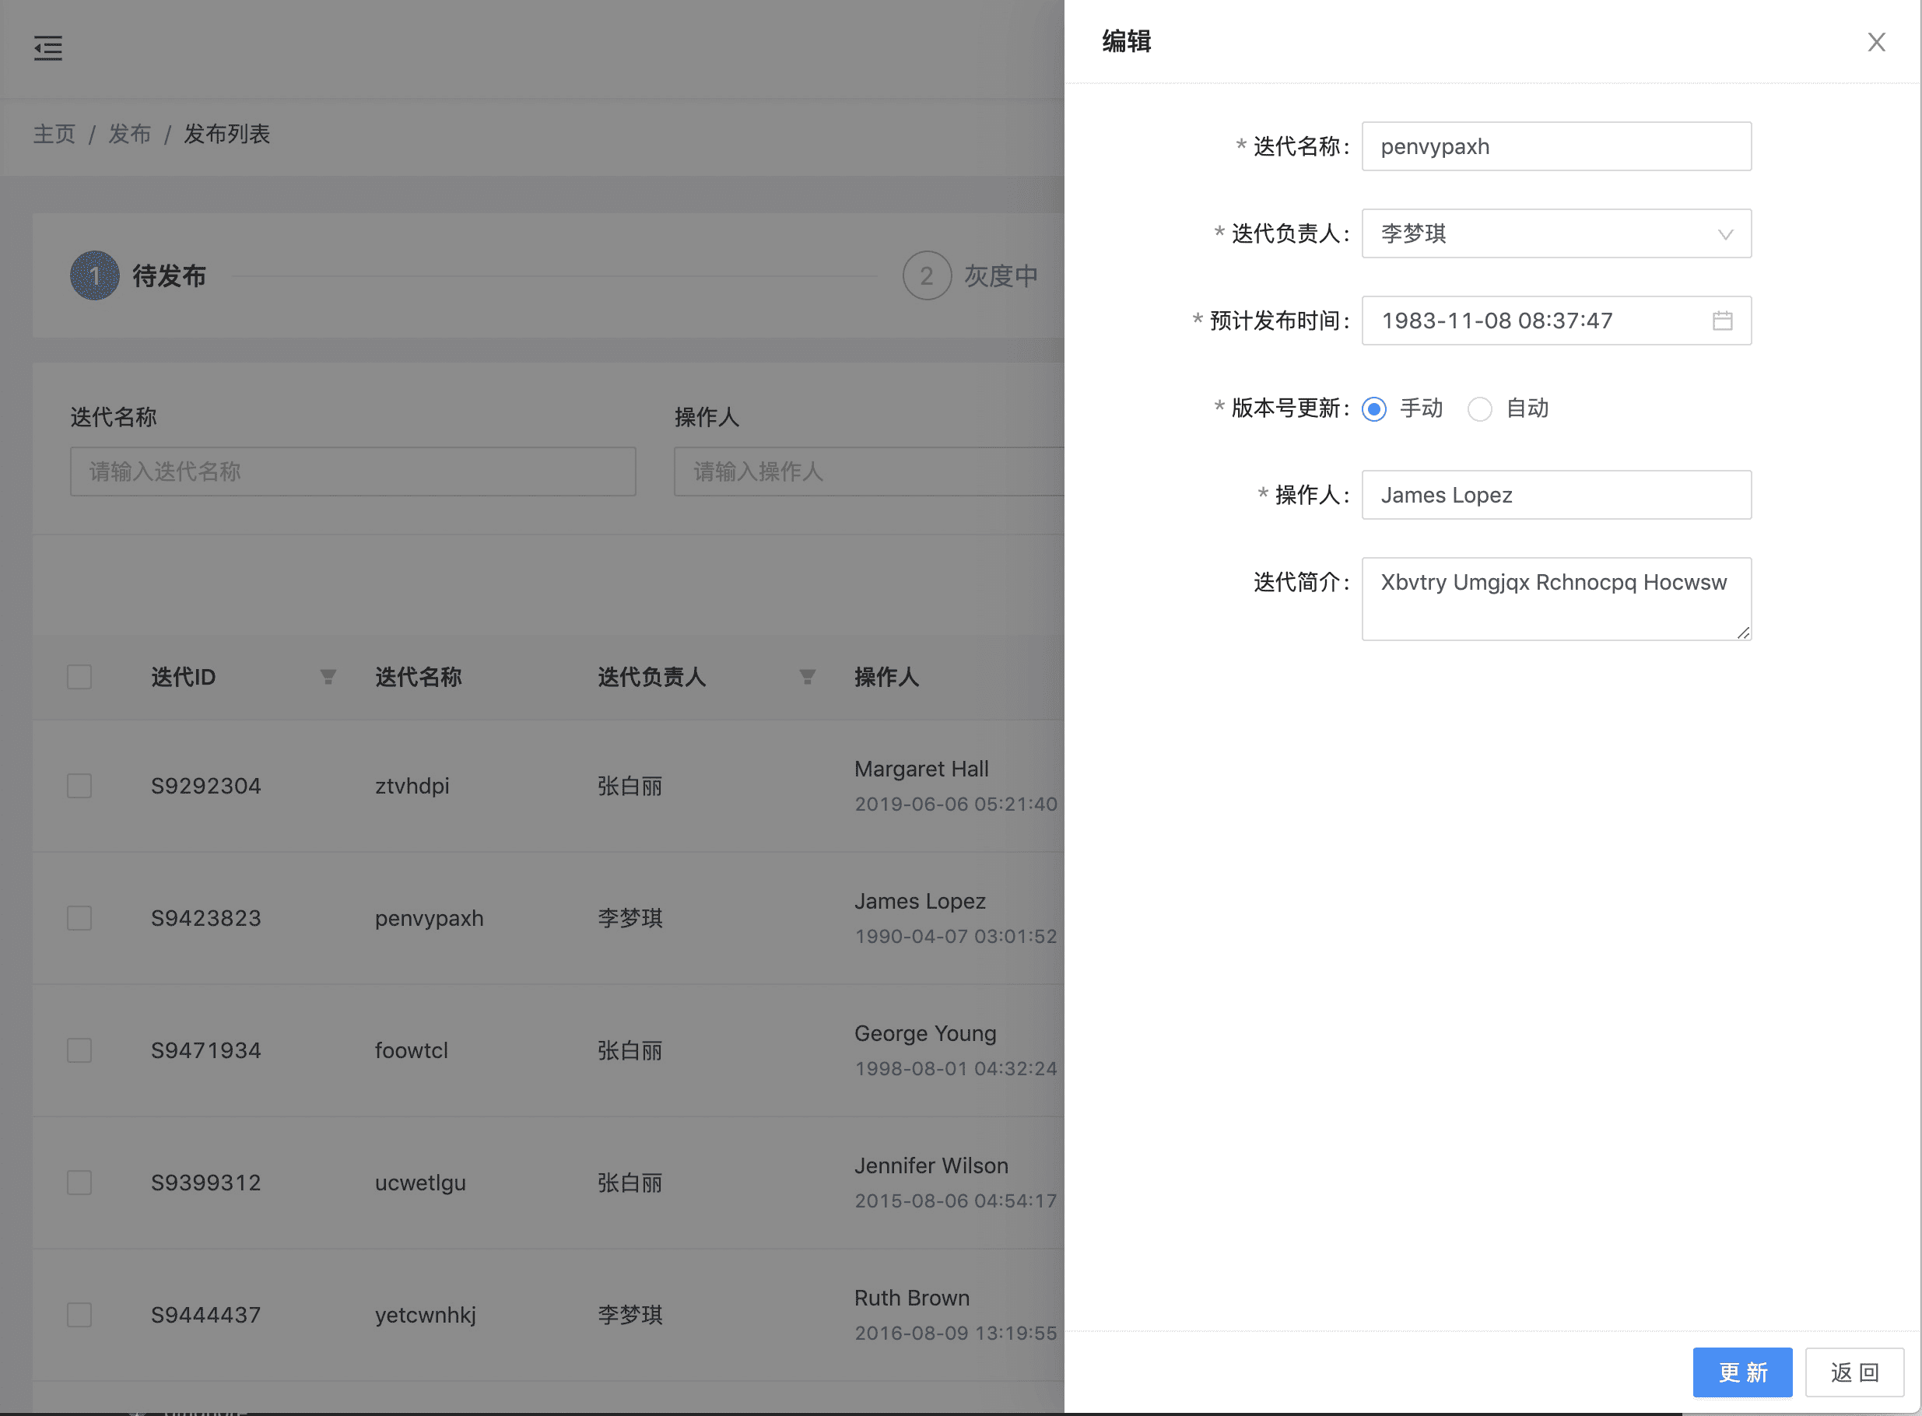Go to 主页 breadcrumb
Screen dimensions: 1922x1416
(54, 134)
